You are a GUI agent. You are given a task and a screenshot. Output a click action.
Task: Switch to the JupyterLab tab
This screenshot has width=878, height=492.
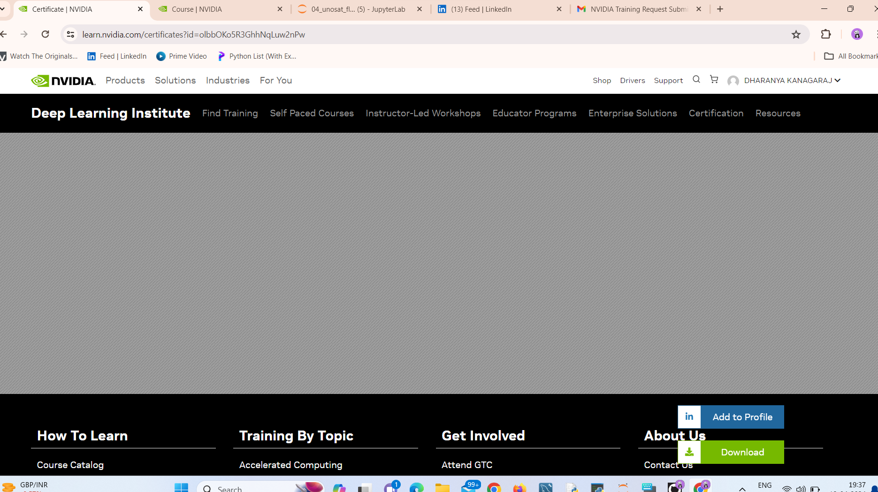pyautogui.click(x=360, y=9)
